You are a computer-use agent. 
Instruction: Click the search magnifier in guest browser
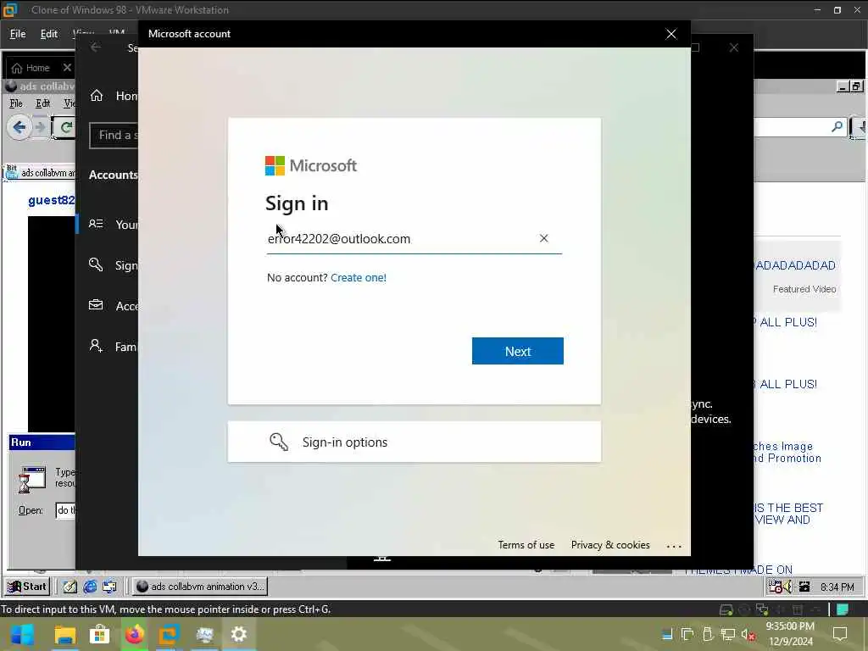pos(837,127)
